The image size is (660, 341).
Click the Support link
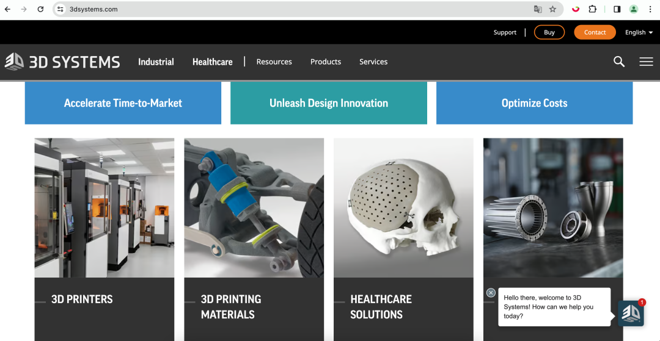[505, 32]
